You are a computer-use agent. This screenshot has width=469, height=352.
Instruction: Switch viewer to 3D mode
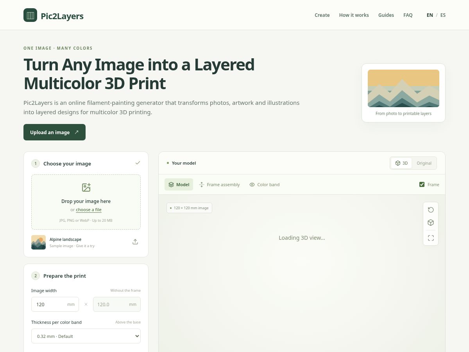401,163
